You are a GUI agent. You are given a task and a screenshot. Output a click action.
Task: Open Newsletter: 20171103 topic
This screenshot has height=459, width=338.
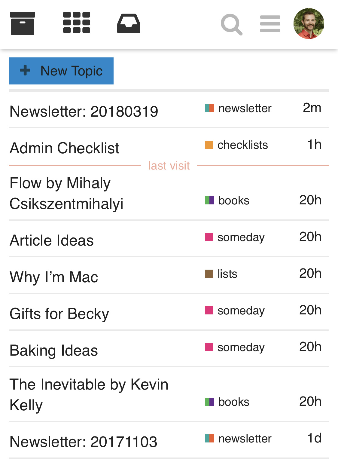click(84, 442)
